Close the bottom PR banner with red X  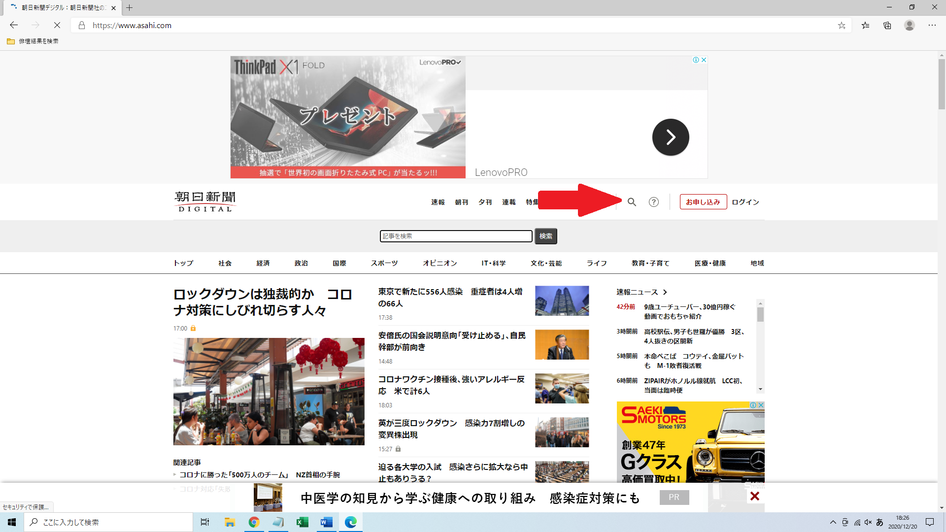pos(754,497)
